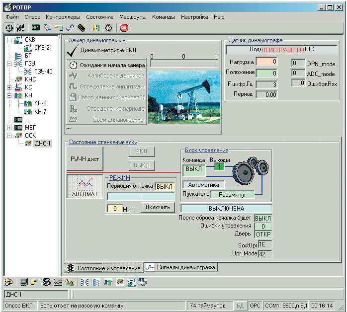Select ГЗУ-40 in the tree
Image resolution: width=347 pixels, height=312 pixels.
[43, 72]
